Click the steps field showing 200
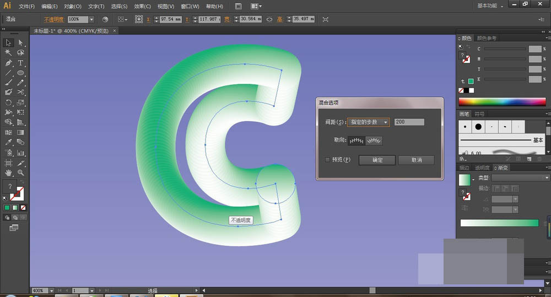551x297 pixels. click(409, 122)
